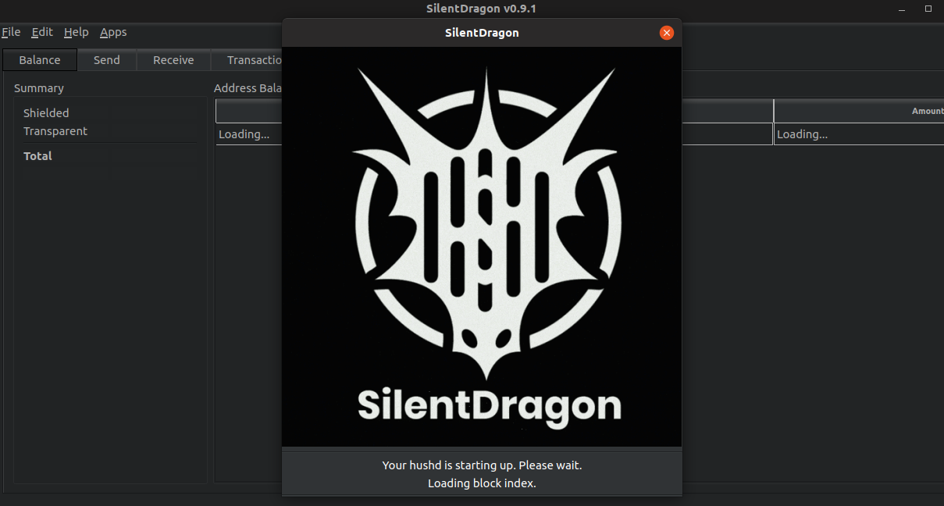Click 'Loading block index.' status text
The height and width of the screenshot is (506, 944).
482,483
